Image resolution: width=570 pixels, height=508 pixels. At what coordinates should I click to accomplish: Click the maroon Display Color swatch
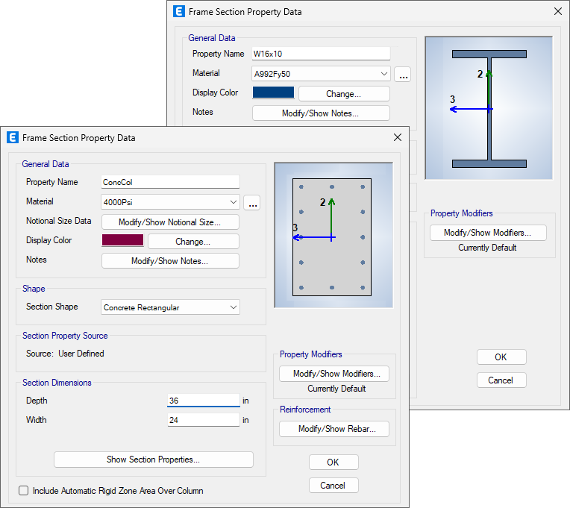coord(123,240)
